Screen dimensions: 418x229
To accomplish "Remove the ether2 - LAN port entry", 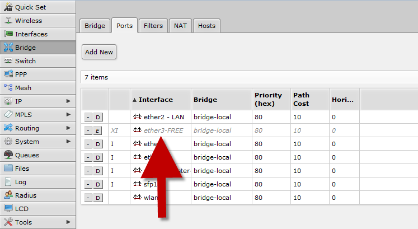I will tap(88, 117).
